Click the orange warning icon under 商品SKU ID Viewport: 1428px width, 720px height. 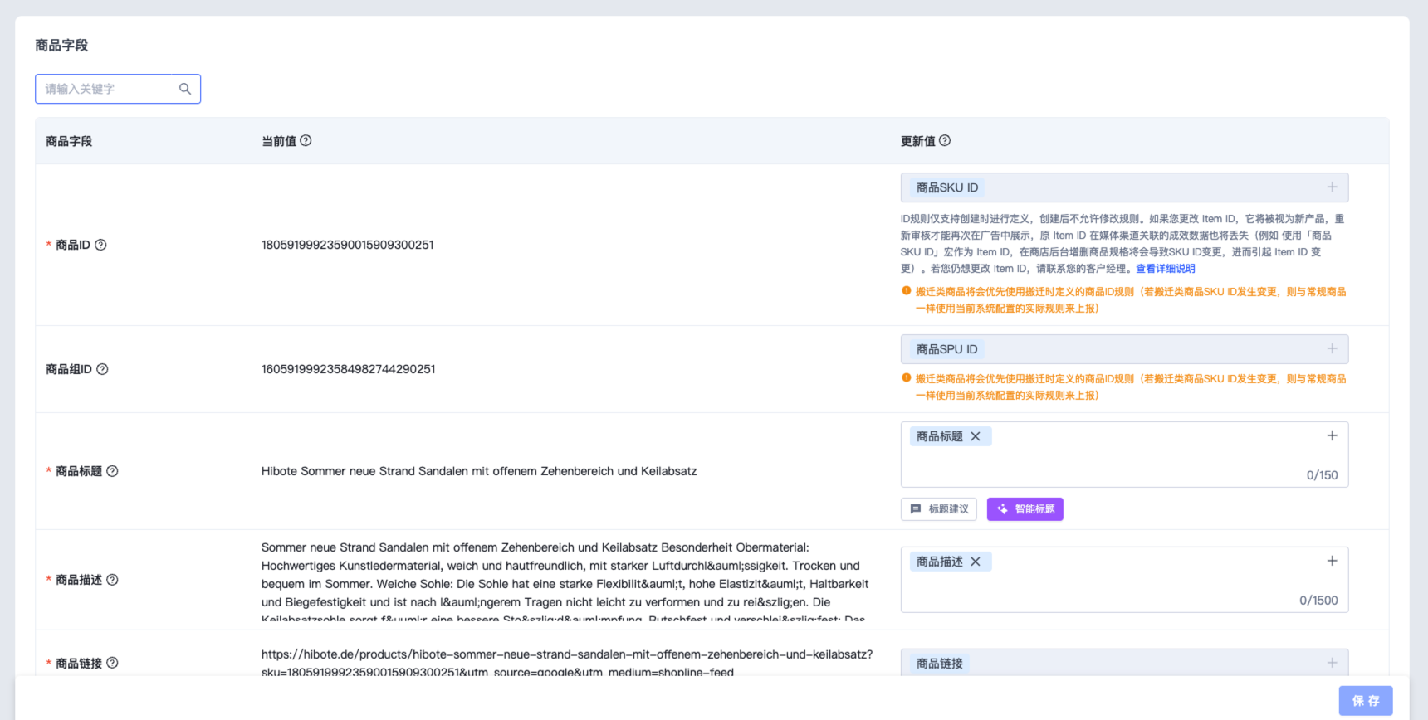pos(907,291)
